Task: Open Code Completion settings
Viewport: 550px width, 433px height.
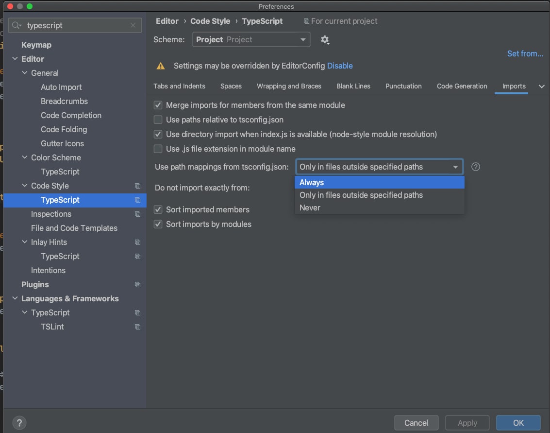Action: click(x=71, y=115)
